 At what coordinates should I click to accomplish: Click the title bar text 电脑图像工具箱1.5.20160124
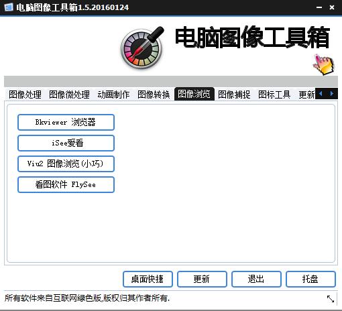point(72,7)
